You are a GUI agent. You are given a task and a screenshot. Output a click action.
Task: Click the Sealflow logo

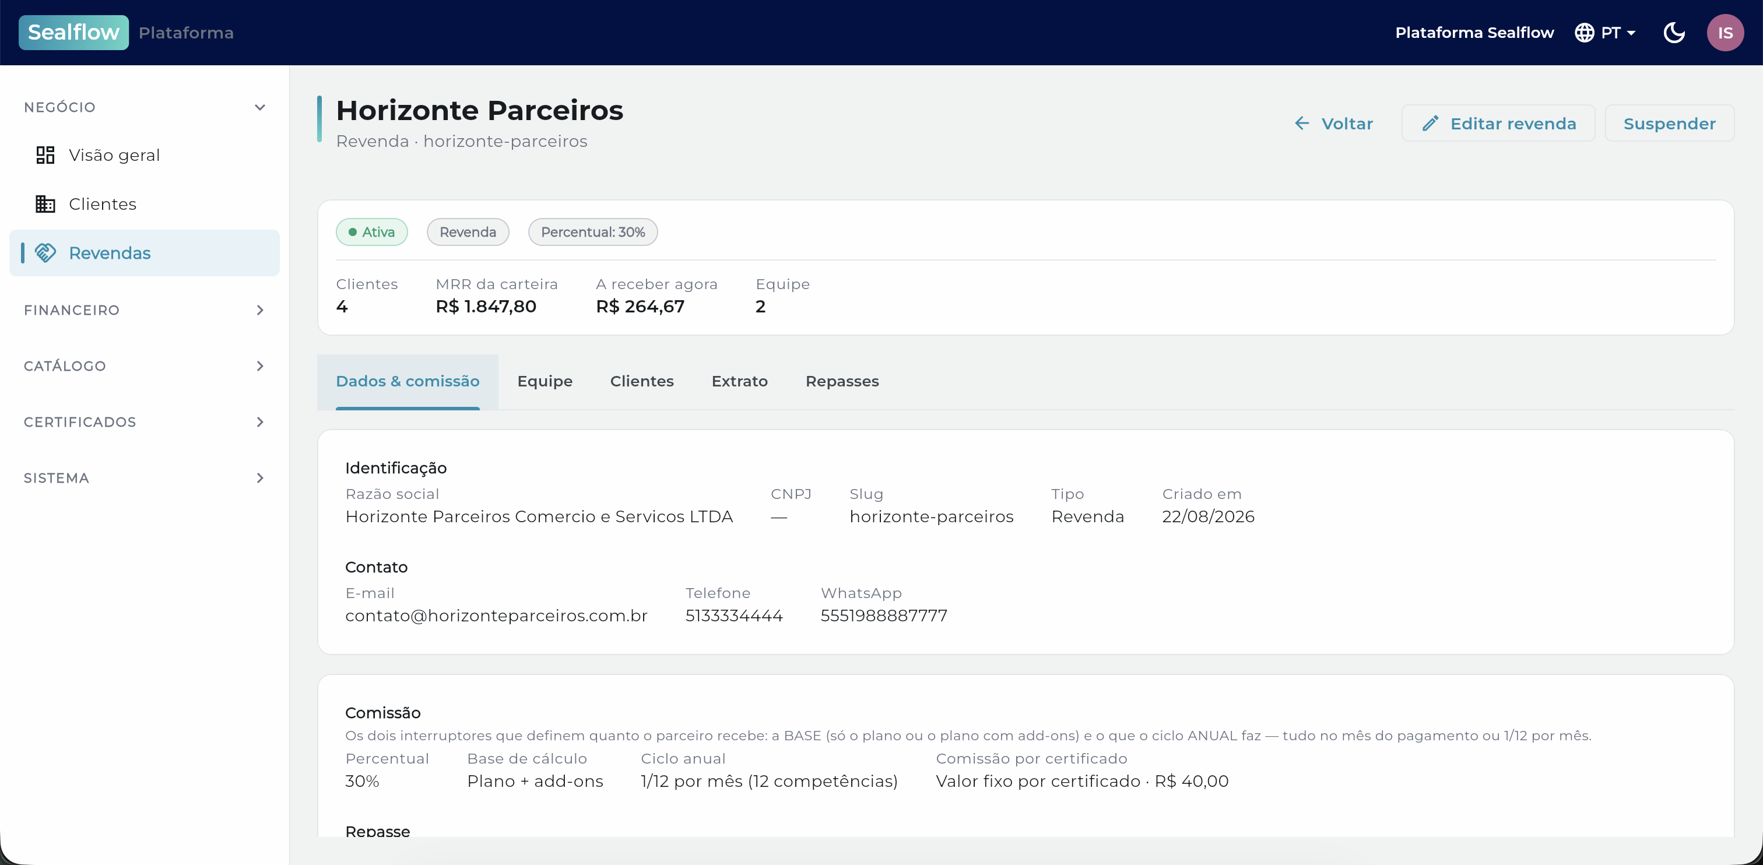(x=73, y=32)
